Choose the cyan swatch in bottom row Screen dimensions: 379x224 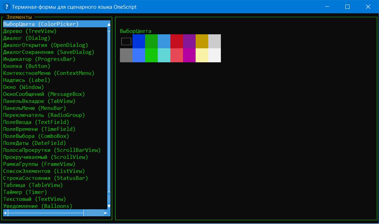point(164,55)
